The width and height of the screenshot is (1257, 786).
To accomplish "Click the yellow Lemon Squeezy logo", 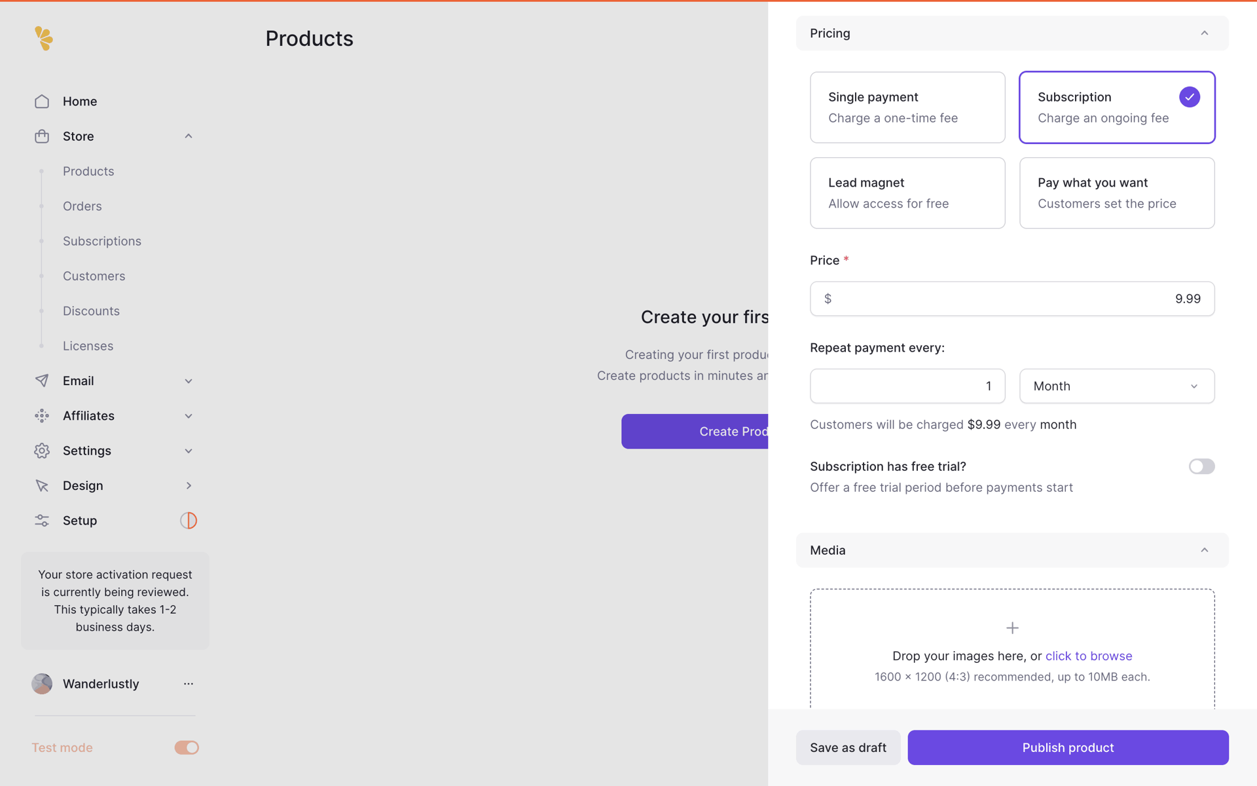I will click(x=44, y=39).
